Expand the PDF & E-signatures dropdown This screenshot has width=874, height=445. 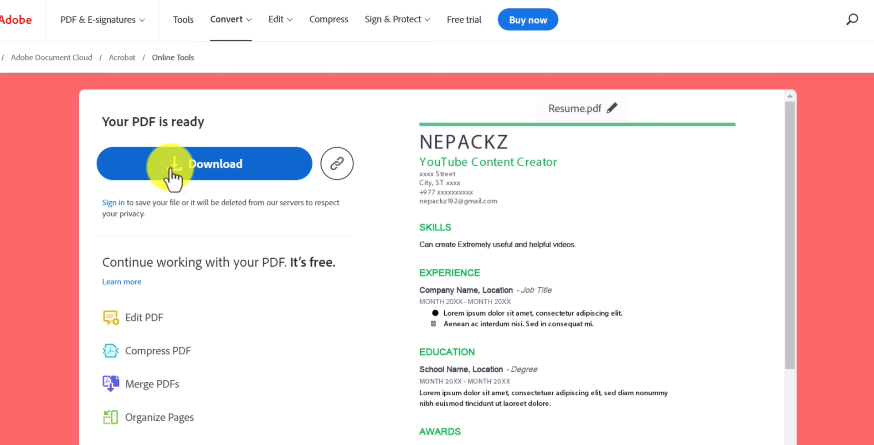click(x=103, y=20)
